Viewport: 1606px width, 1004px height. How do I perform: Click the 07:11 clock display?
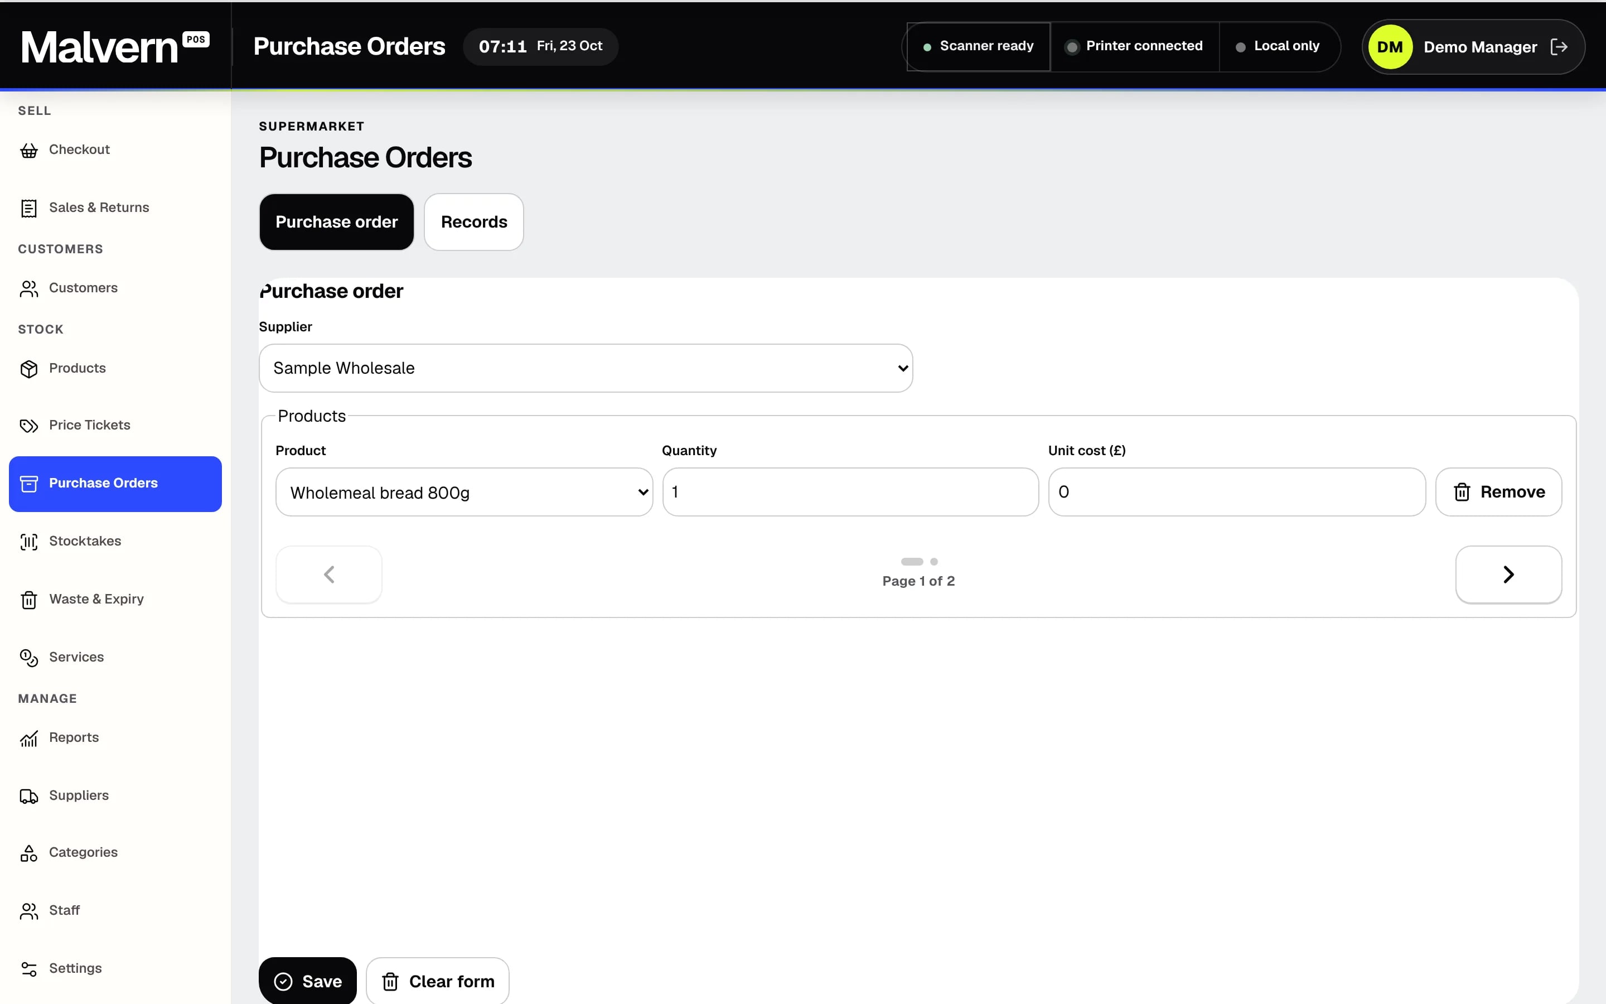[502, 46]
